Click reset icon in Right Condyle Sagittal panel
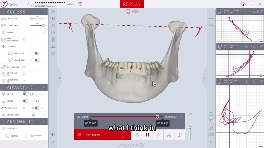Image resolution: width=264 pixels, height=148 pixels. (262, 12)
